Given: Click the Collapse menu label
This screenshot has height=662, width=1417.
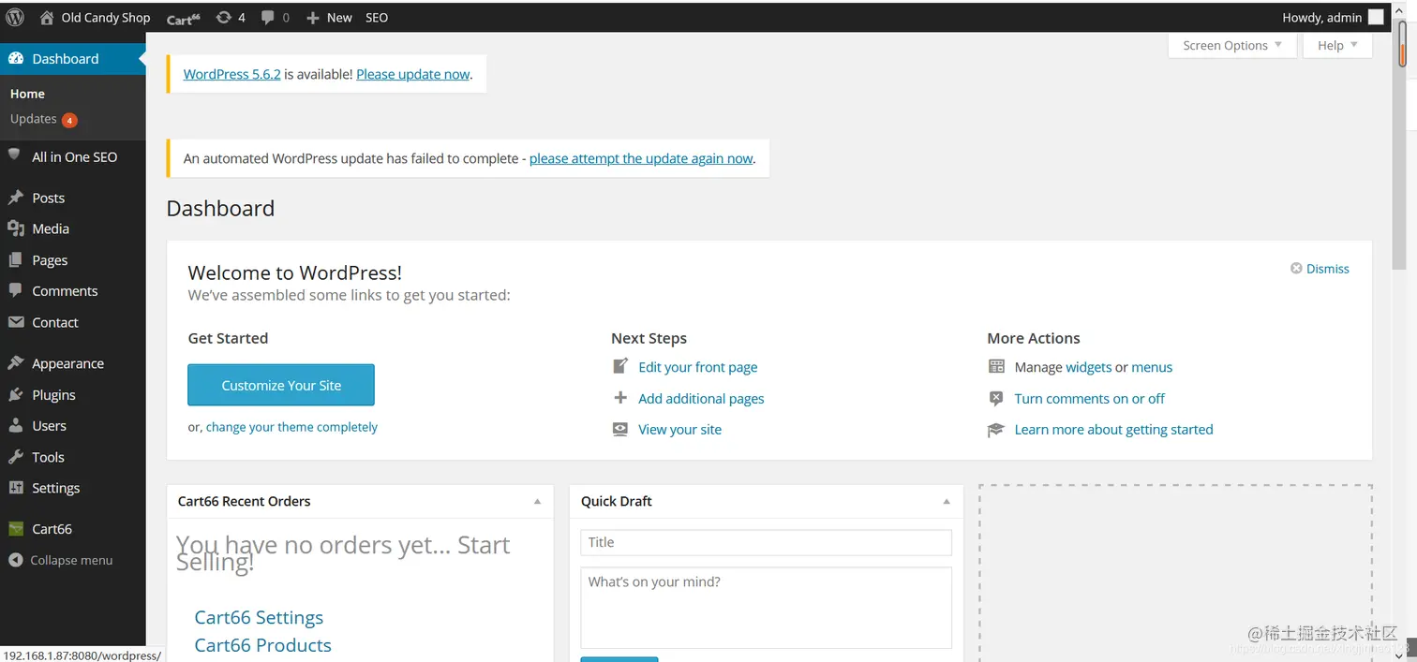Looking at the screenshot, I should pyautogui.click(x=71, y=560).
